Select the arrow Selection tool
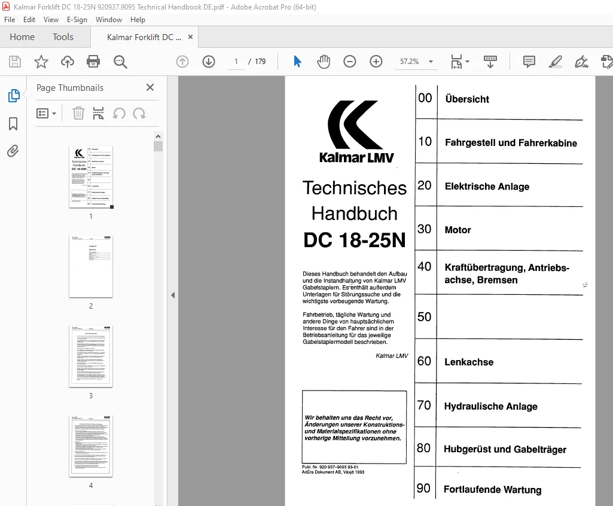This screenshot has height=506, width=613. [297, 62]
